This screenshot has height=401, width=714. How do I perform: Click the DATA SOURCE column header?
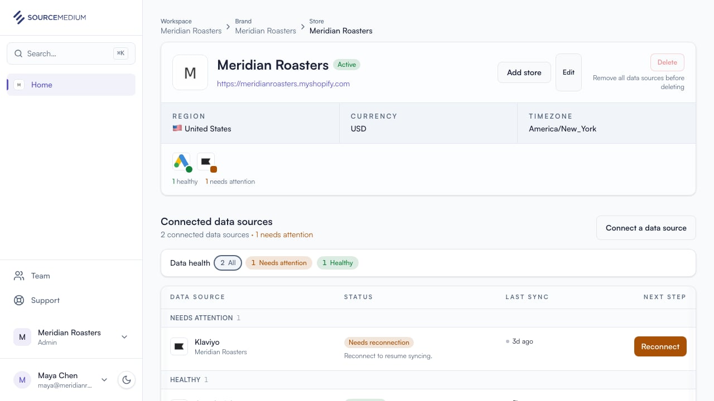point(197,297)
